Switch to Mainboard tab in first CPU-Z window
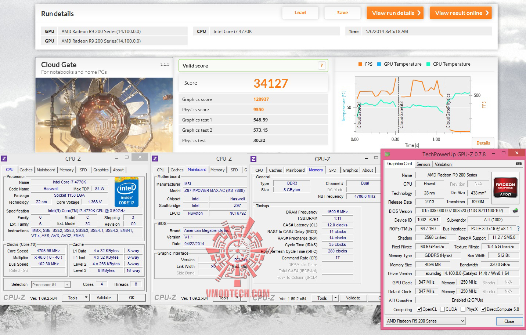Image resolution: width=526 pixels, height=335 pixels. tap(46, 170)
